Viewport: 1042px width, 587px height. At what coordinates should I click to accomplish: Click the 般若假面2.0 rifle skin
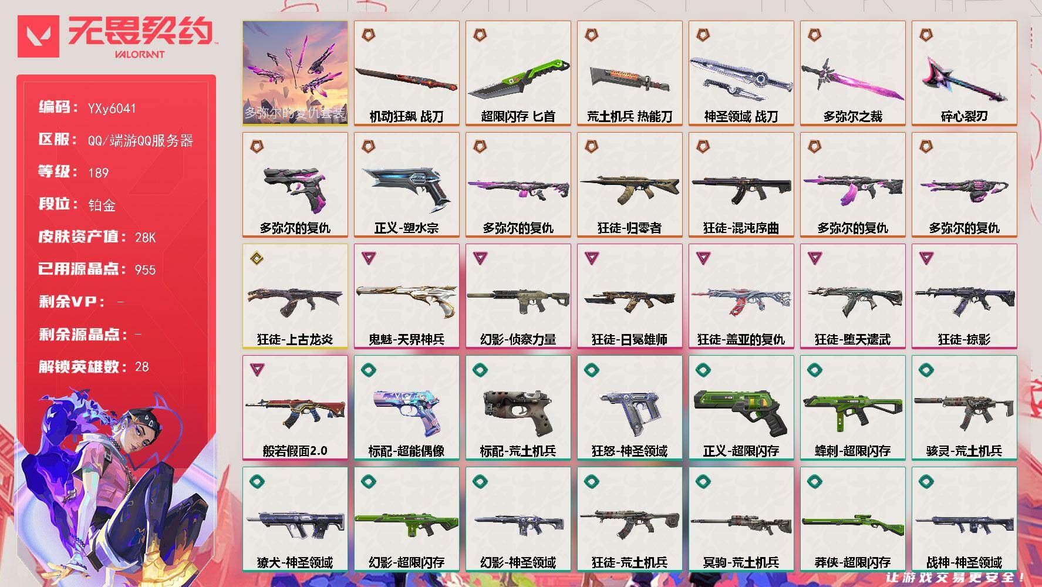[295, 408]
